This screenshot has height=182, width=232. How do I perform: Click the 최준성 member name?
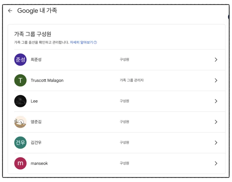(36, 60)
